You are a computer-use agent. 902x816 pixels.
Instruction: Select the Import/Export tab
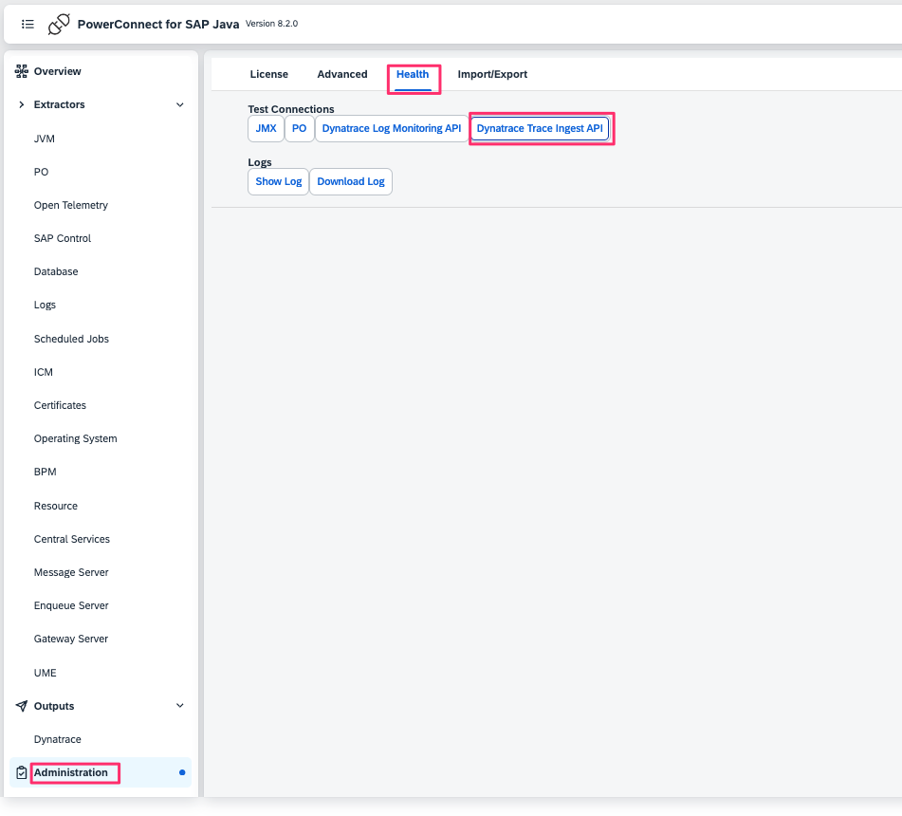pyautogui.click(x=492, y=74)
